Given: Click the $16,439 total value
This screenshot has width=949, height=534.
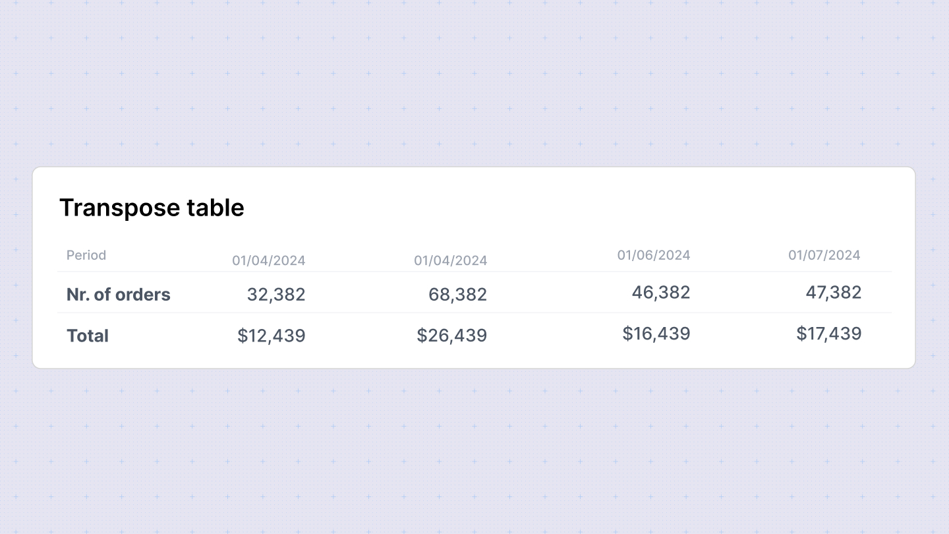Looking at the screenshot, I should pos(656,333).
